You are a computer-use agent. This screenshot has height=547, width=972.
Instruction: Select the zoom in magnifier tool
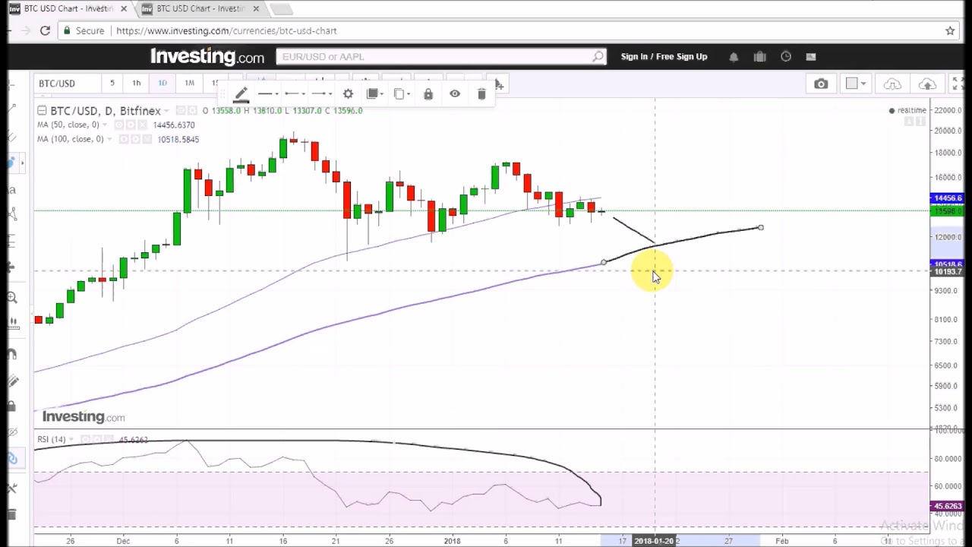pyautogui.click(x=12, y=298)
